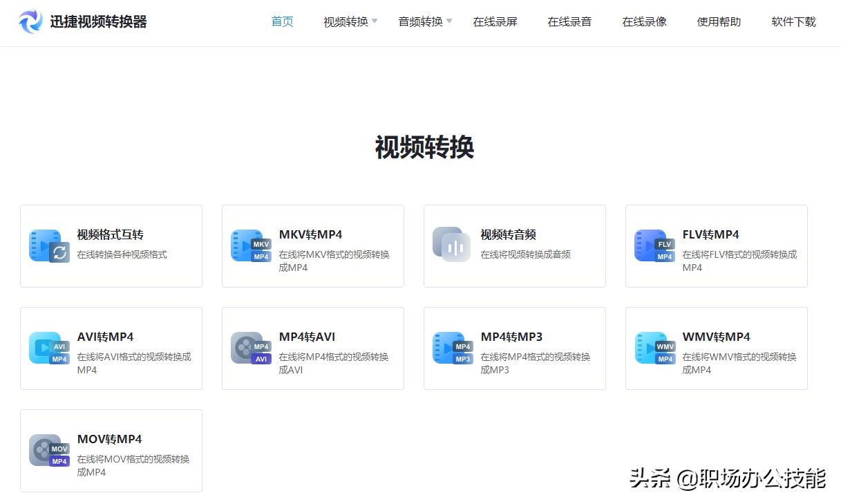Viewport: 841px width, 504px height.
Task: Expand the 音频转换 dropdown arrow
Action: 449,21
